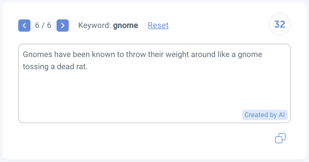Place cursor on the word Gnomes
The image size is (309, 162).
37,55
